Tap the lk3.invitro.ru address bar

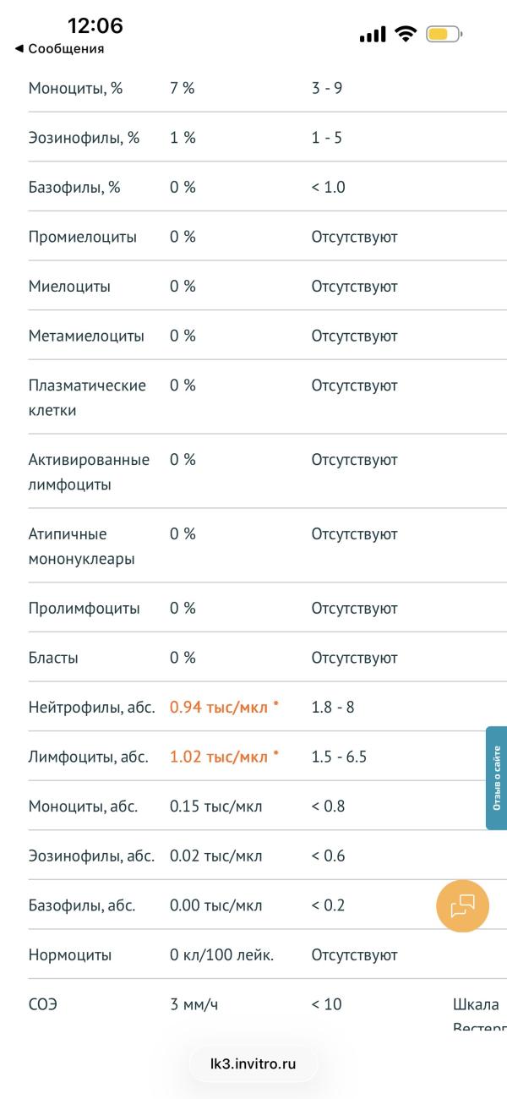[x=253, y=1063]
